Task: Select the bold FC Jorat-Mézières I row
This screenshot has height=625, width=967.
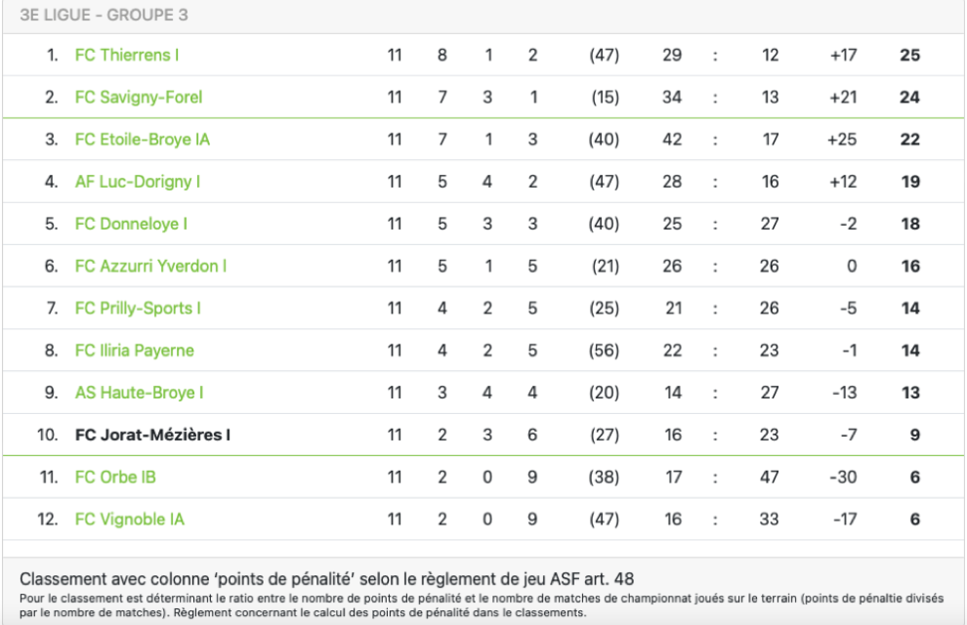Action: [x=483, y=435]
